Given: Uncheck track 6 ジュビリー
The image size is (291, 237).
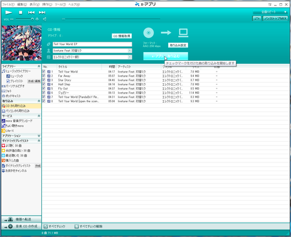Looking at the screenshot, I should coord(44,92).
